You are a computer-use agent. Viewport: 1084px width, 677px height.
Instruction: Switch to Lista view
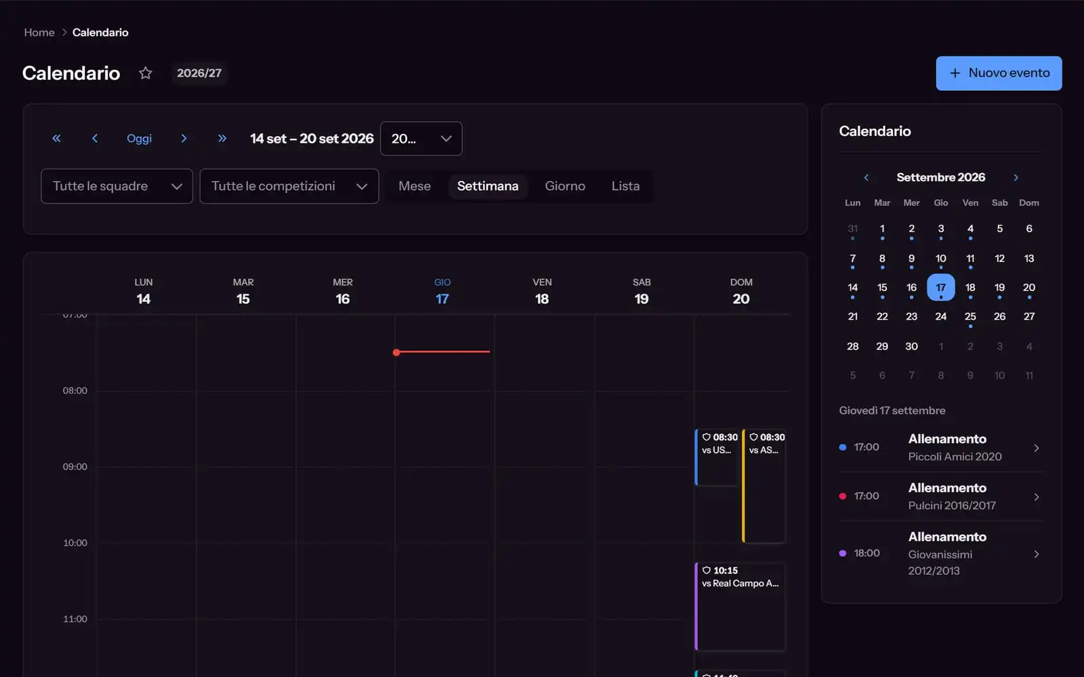click(625, 186)
